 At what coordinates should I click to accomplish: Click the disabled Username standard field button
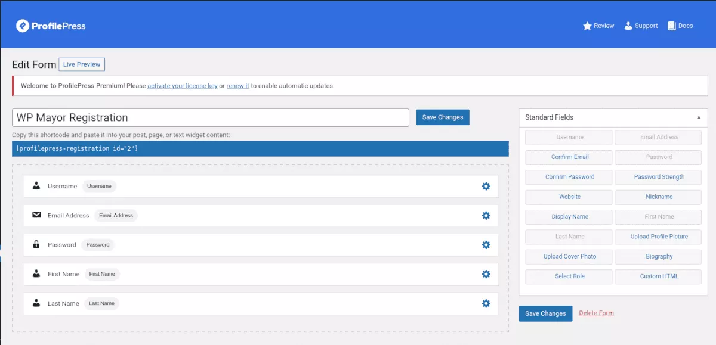tap(570, 137)
